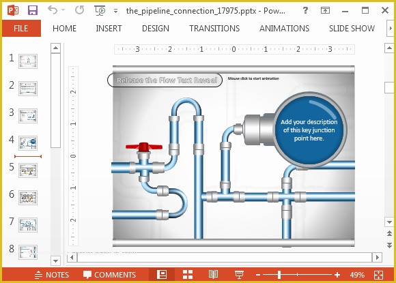Open the Undo history dropdown arrow

(63, 10)
